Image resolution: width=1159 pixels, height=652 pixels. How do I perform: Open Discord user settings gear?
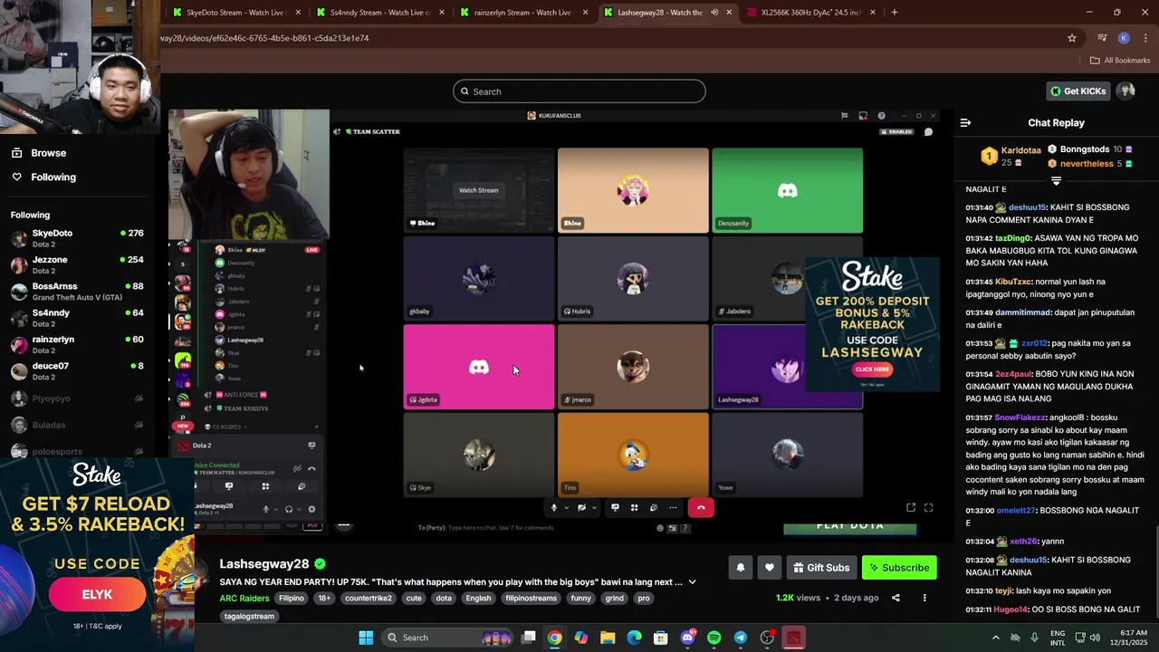coord(311,509)
